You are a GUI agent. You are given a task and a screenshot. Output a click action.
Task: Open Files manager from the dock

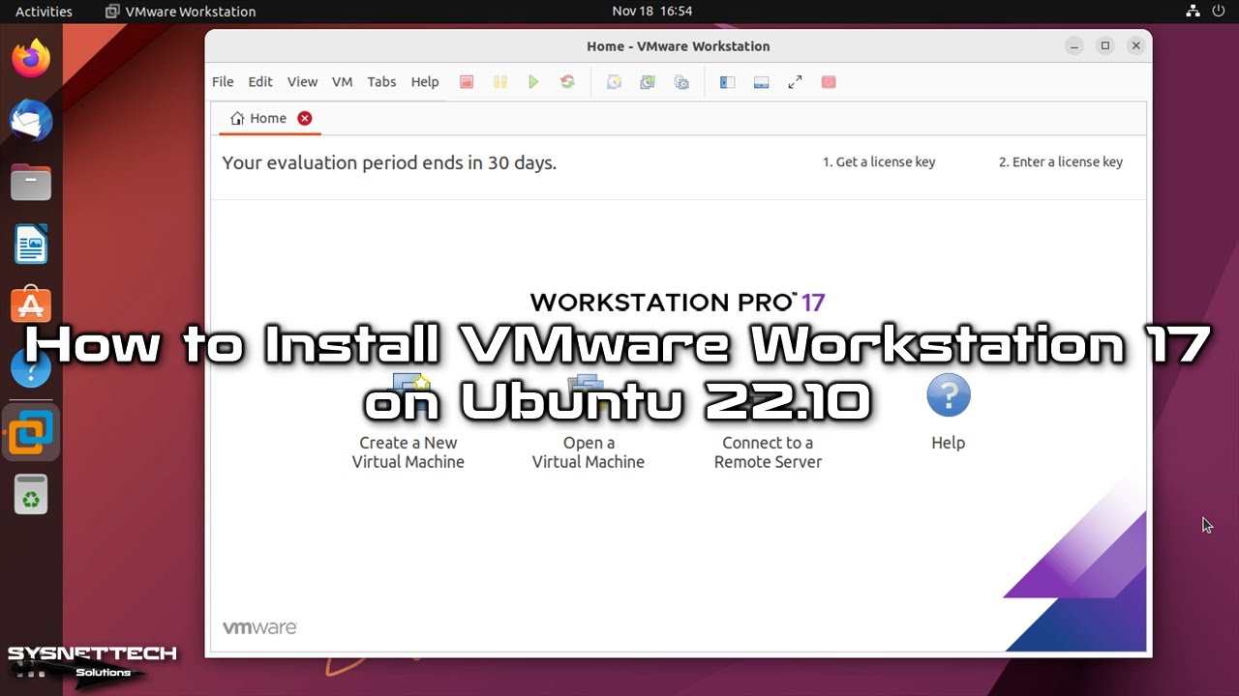point(31,183)
